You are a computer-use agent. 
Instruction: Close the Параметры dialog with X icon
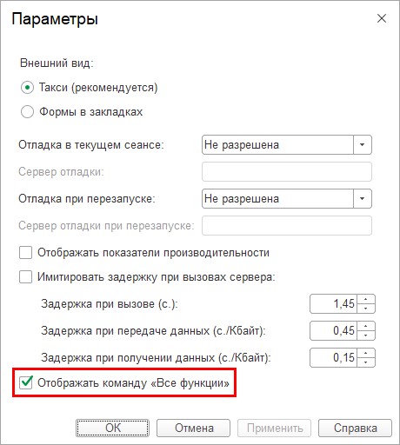coord(382,18)
